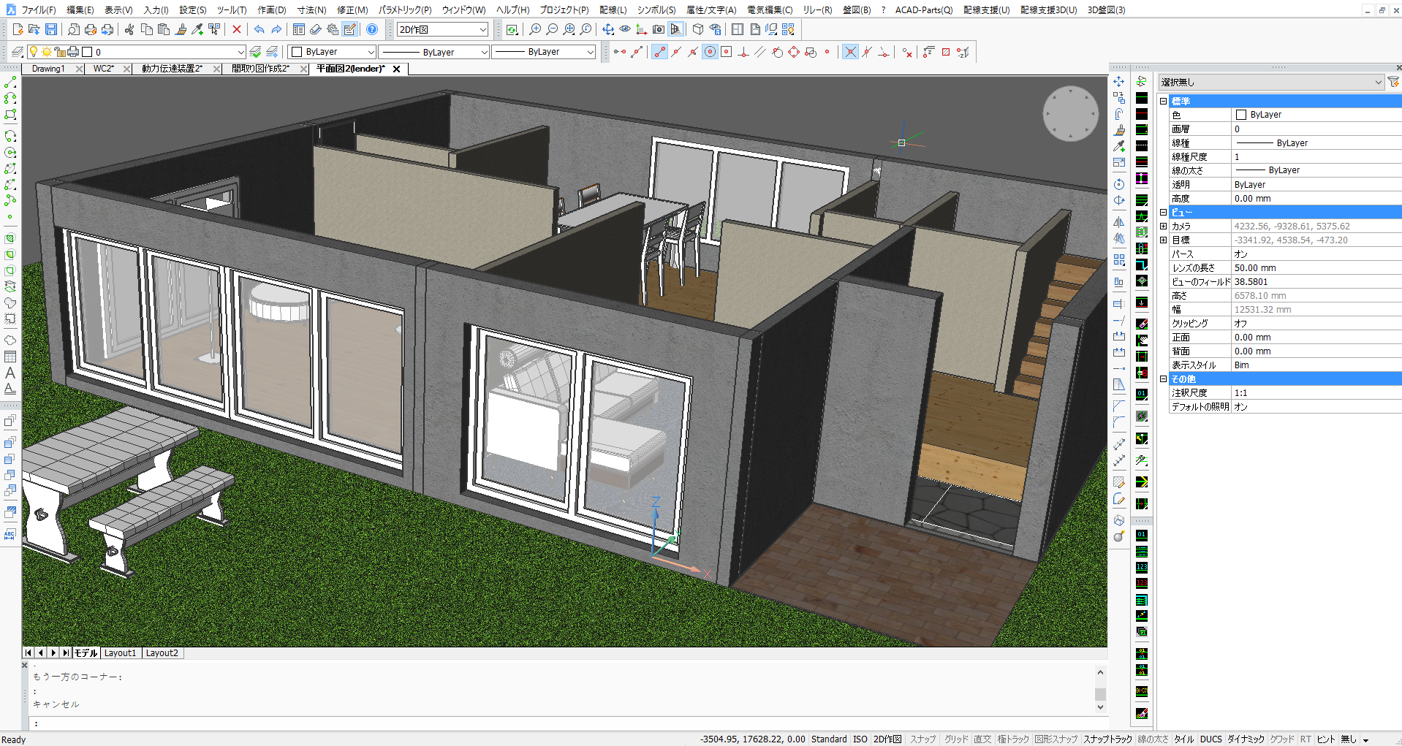The width and height of the screenshot is (1402, 746).
Task: Toggle DUCS in status bar
Action: (1211, 739)
